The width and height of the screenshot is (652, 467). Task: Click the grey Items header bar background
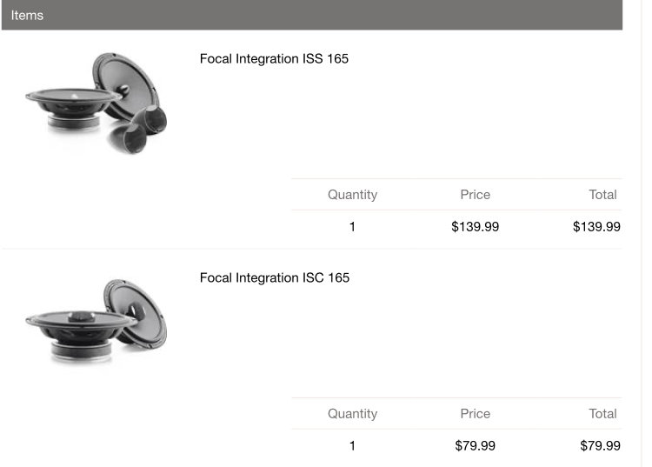coord(312,15)
